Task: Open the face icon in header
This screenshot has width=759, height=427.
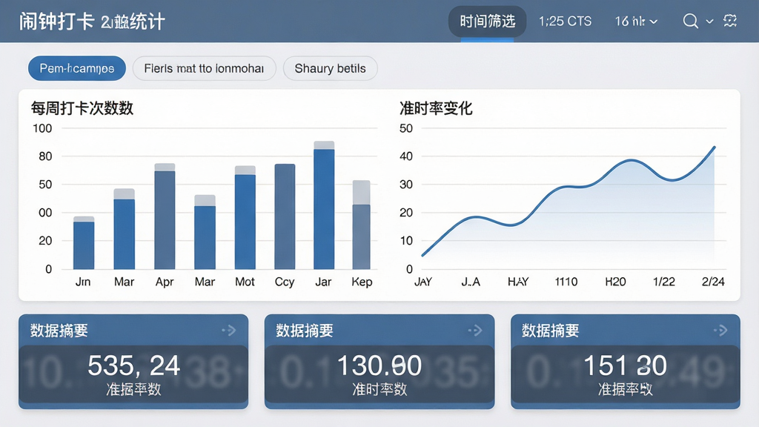Action: [730, 21]
